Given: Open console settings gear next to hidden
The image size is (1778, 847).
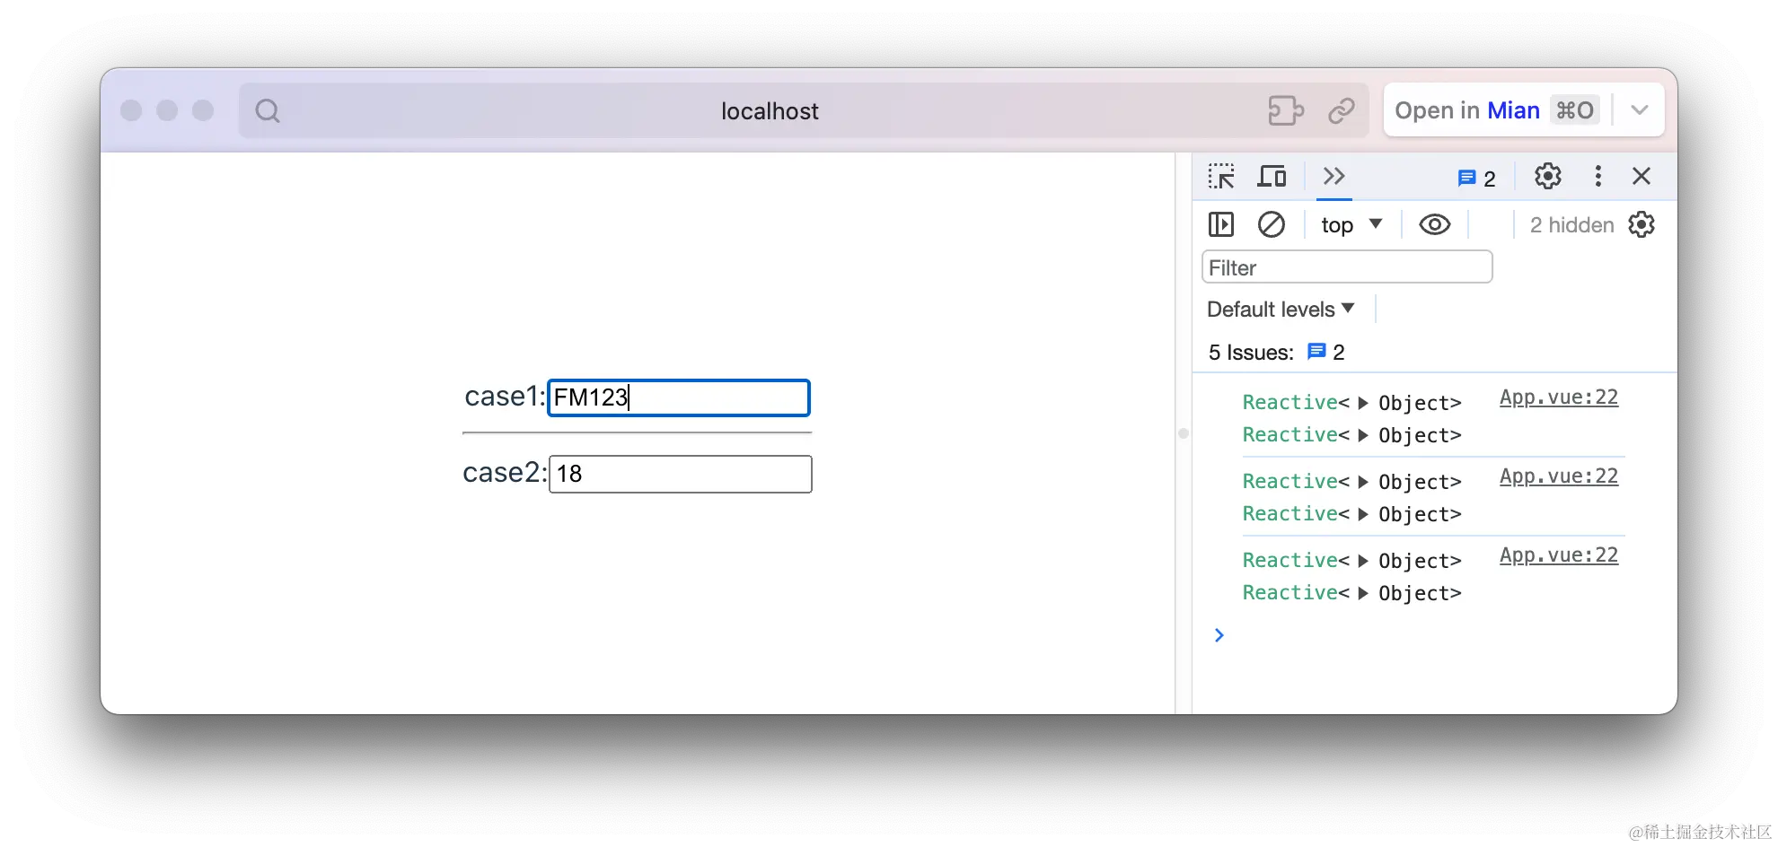Looking at the screenshot, I should 1642,224.
